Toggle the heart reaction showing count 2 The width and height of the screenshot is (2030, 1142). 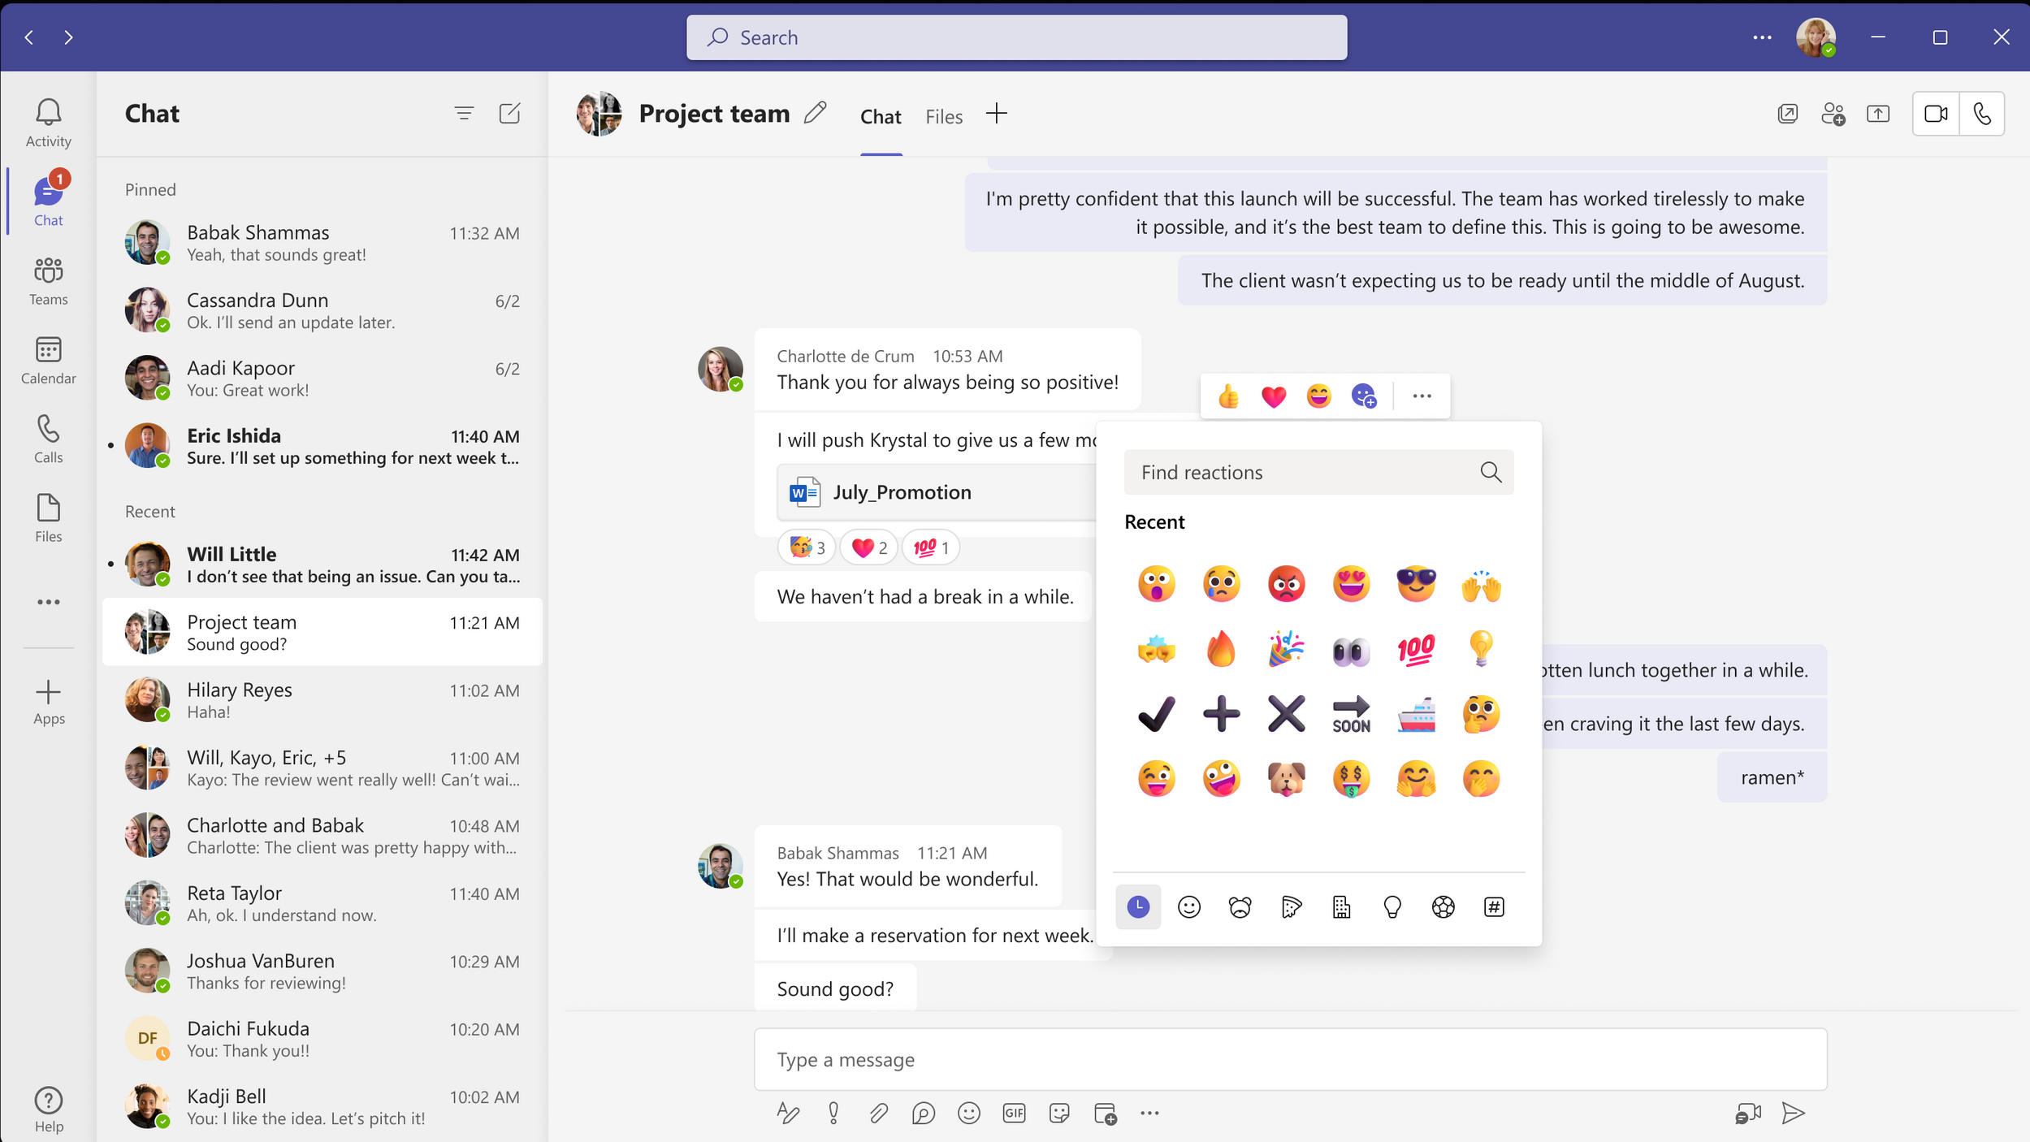(868, 547)
